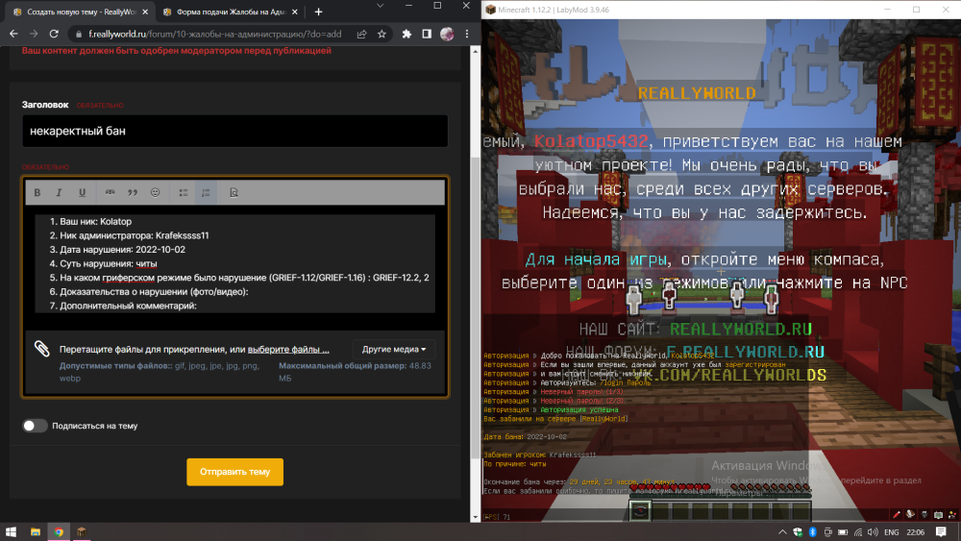
Task: Click the page vertical scrollbar thumb
Action: coord(475,307)
